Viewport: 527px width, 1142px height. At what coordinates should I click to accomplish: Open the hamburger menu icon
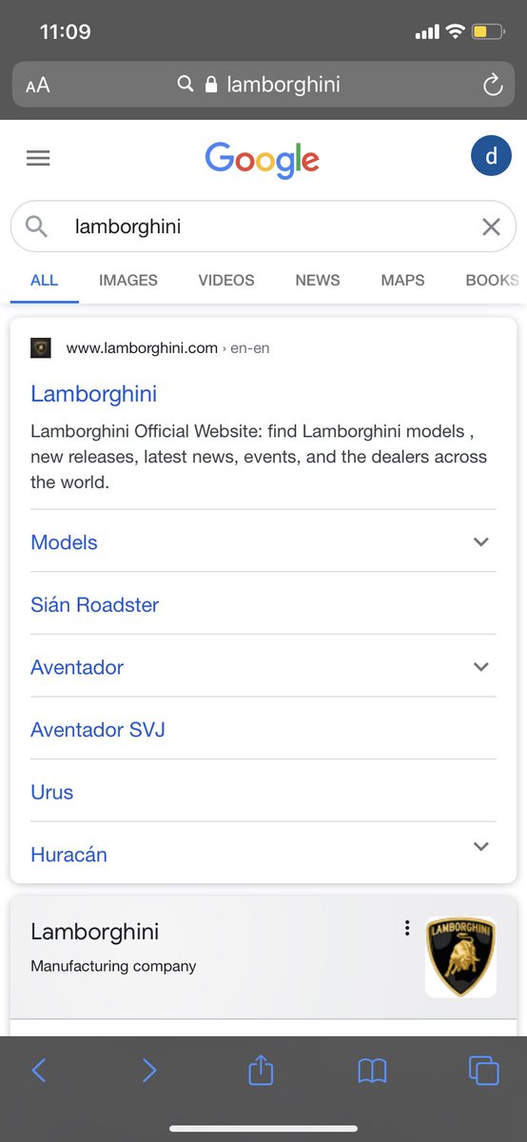pyautogui.click(x=38, y=159)
